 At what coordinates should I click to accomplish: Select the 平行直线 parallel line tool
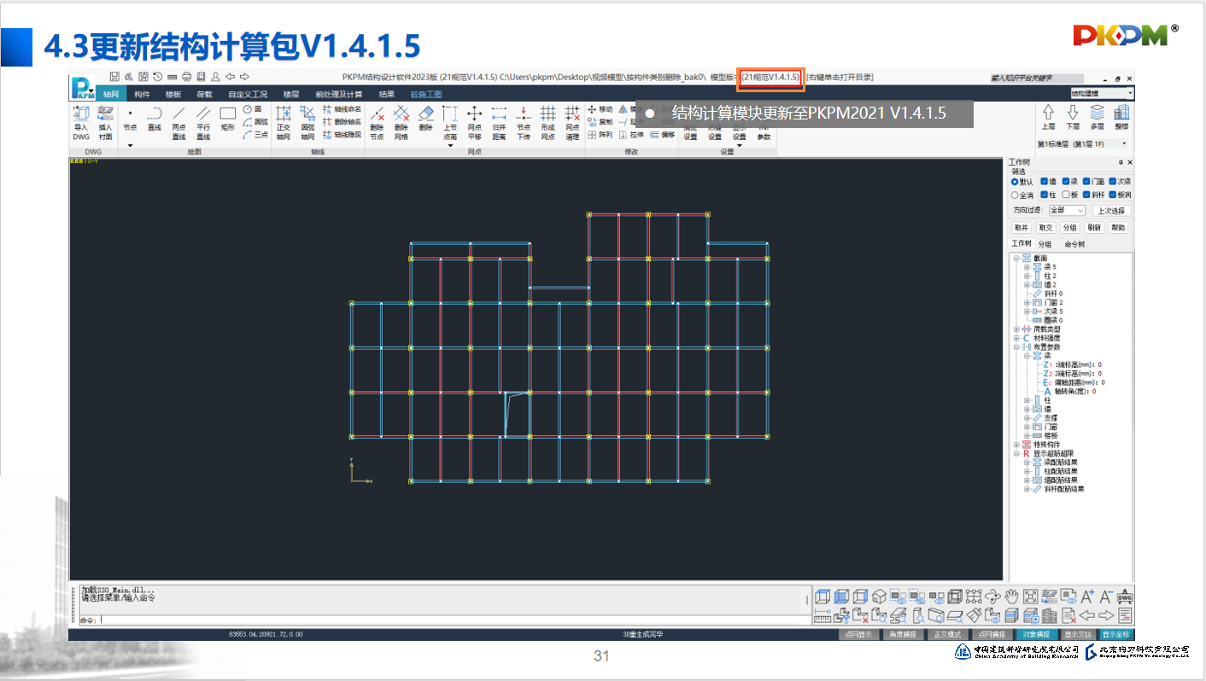pos(203,123)
